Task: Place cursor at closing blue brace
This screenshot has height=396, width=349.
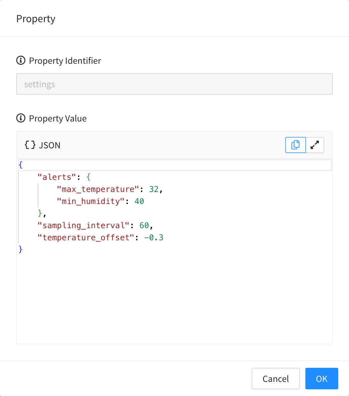Action: [x=21, y=250]
